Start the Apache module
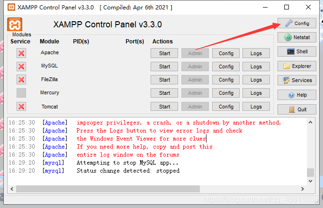The image size is (323, 208). pyautogui.click(x=164, y=53)
